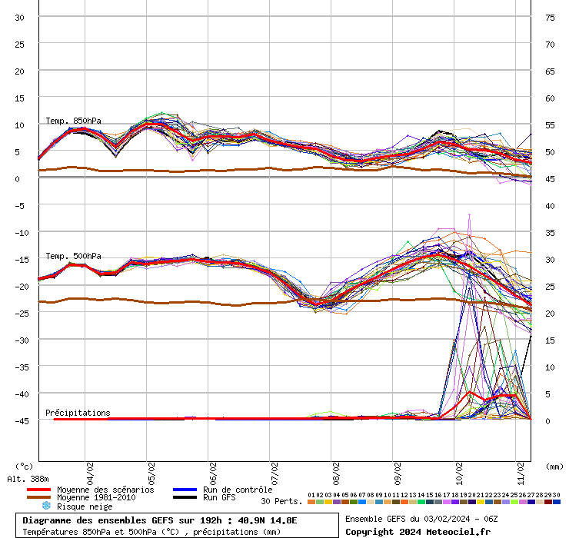Click the red 'Moyenne des scénarios' legend line

click(x=38, y=490)
